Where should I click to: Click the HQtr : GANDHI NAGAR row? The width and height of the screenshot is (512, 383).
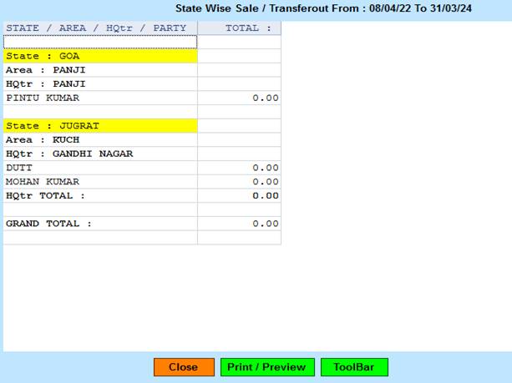(100, 154)
